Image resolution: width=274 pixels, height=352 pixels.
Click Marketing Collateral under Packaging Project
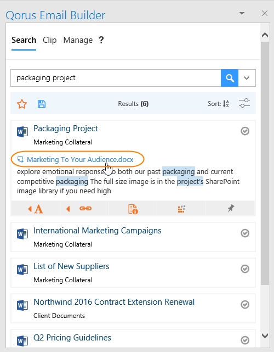coord(63,142)
